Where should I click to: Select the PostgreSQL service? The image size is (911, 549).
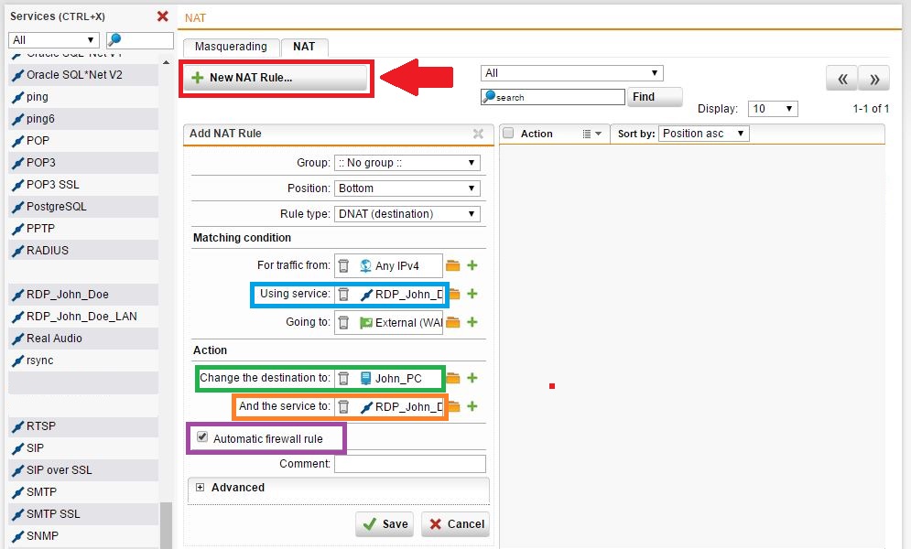[83, 207]
